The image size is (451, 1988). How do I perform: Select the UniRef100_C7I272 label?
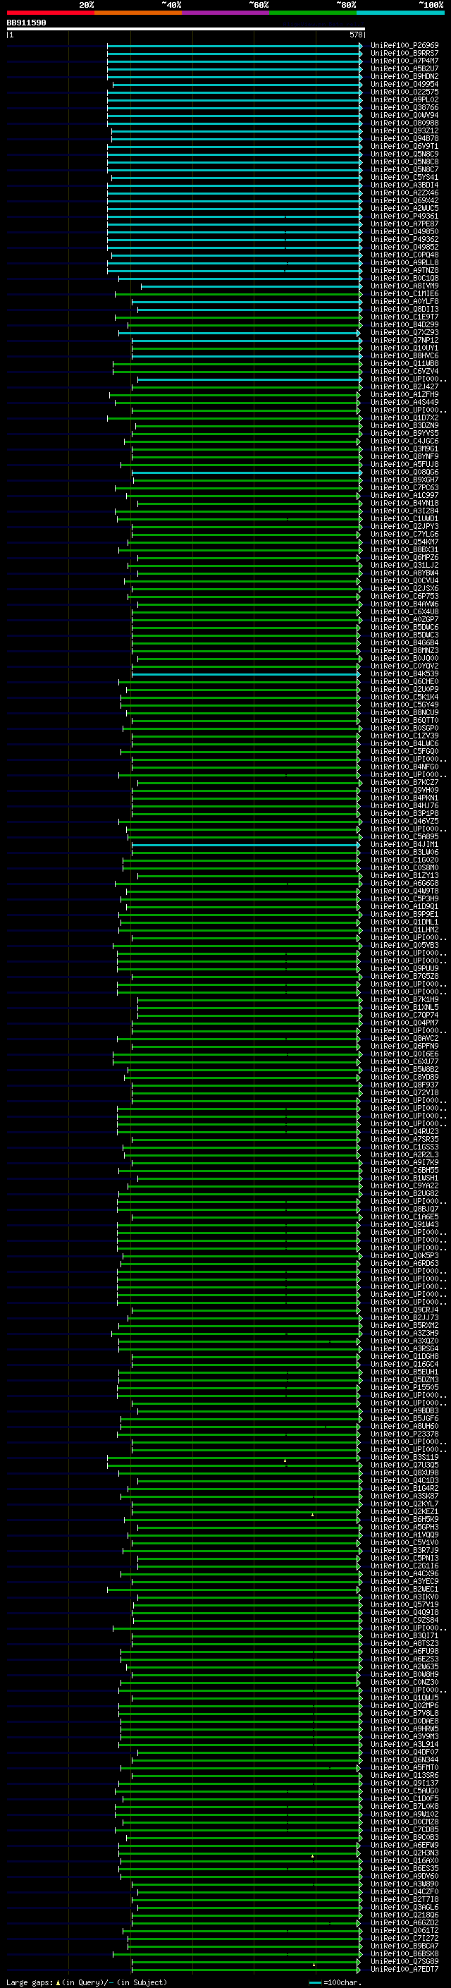(404, 1938)
